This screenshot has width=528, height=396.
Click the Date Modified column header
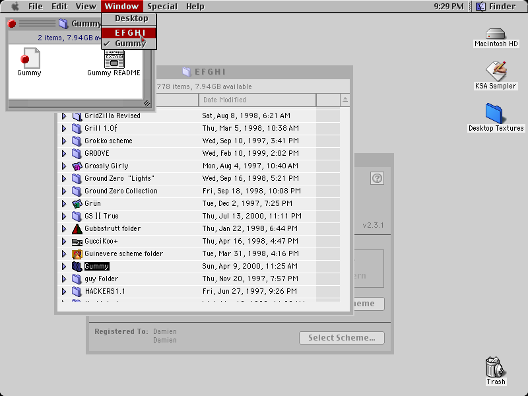click(257, 100)
